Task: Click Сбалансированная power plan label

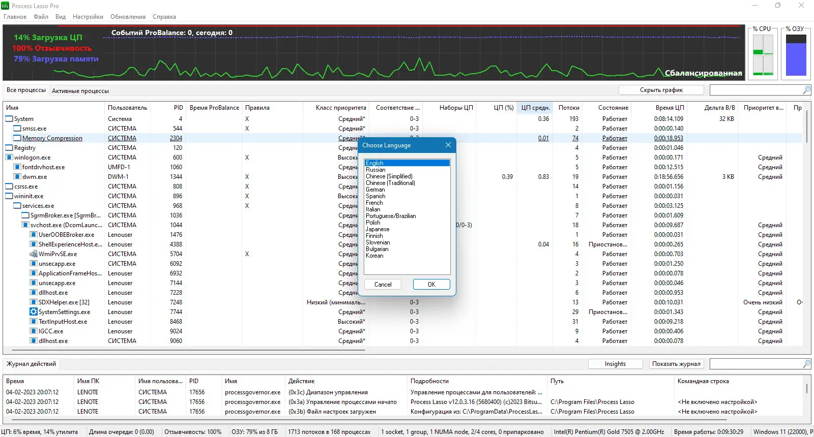Action: (x=703, y=73)
